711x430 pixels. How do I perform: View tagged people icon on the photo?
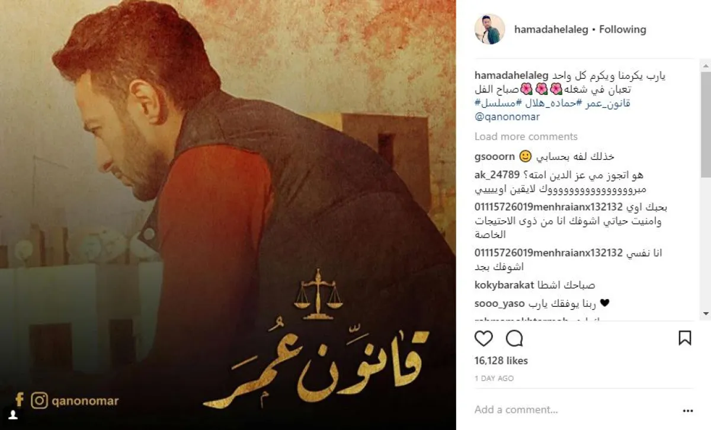[x=12, y=416]
